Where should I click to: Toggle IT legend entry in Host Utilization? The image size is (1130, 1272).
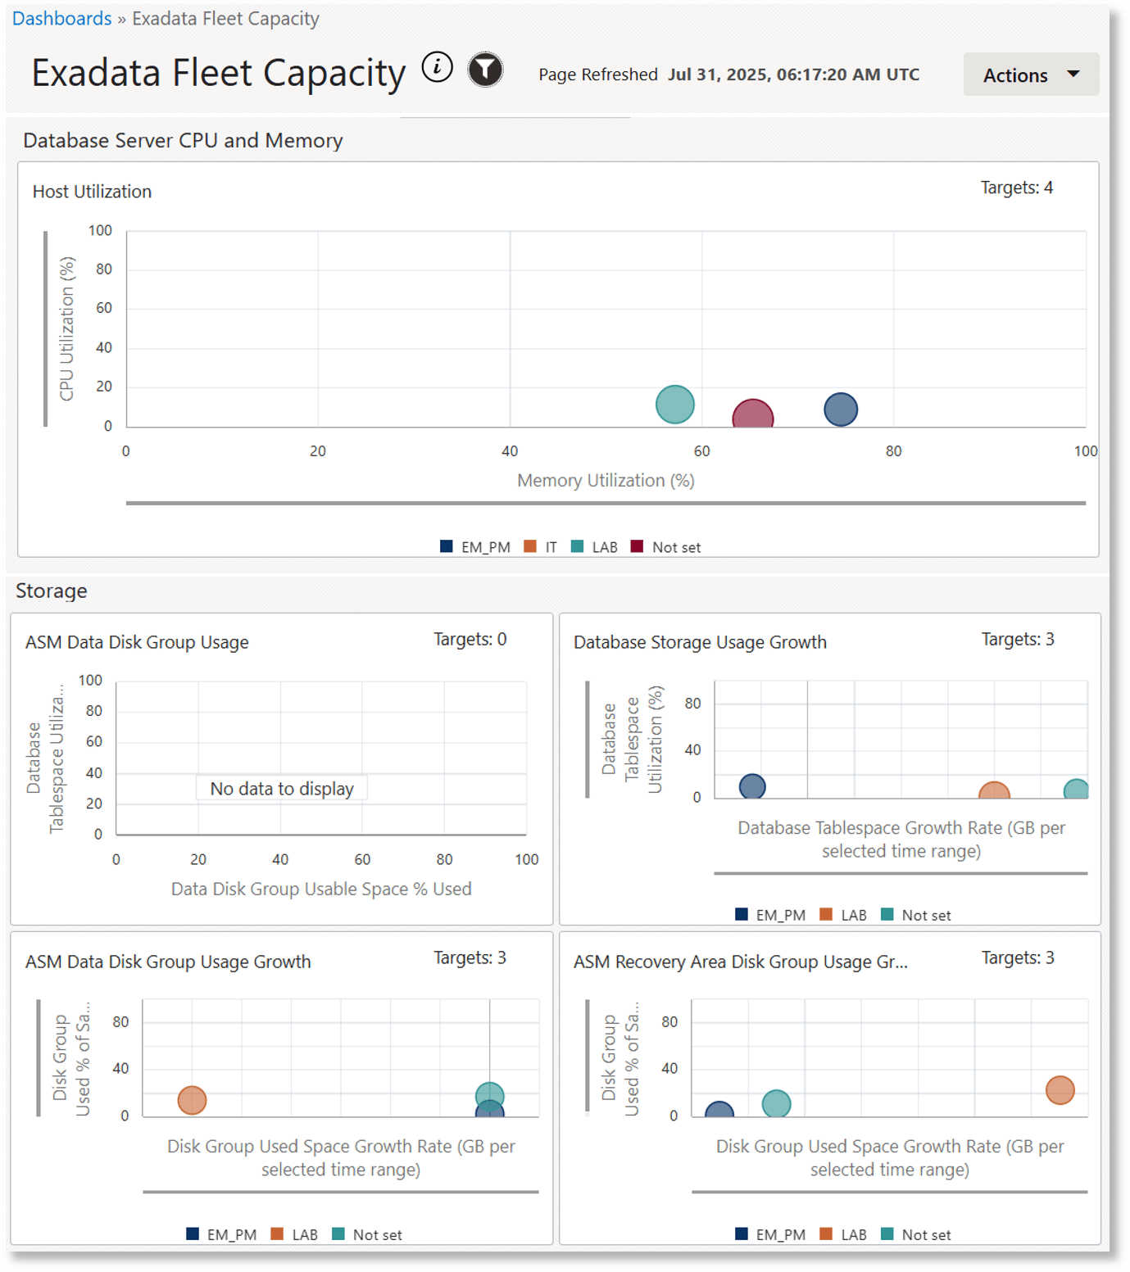[x=541, y=547]
